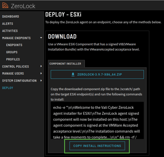Viewport: 164px width, 157px height.
Task: Expand the Control Policies arrow
Action: click(x=41, y=66)
